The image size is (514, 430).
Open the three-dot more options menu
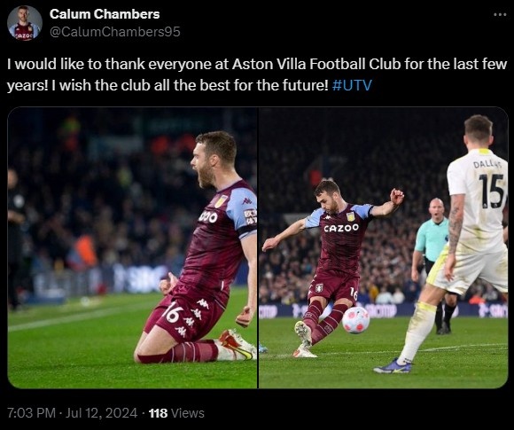coord(500,14)
